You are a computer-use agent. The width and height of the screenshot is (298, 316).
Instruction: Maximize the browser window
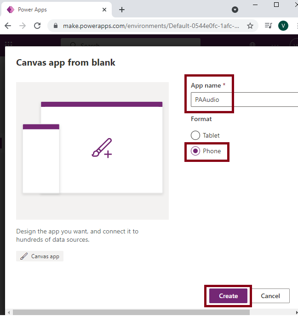276,5
